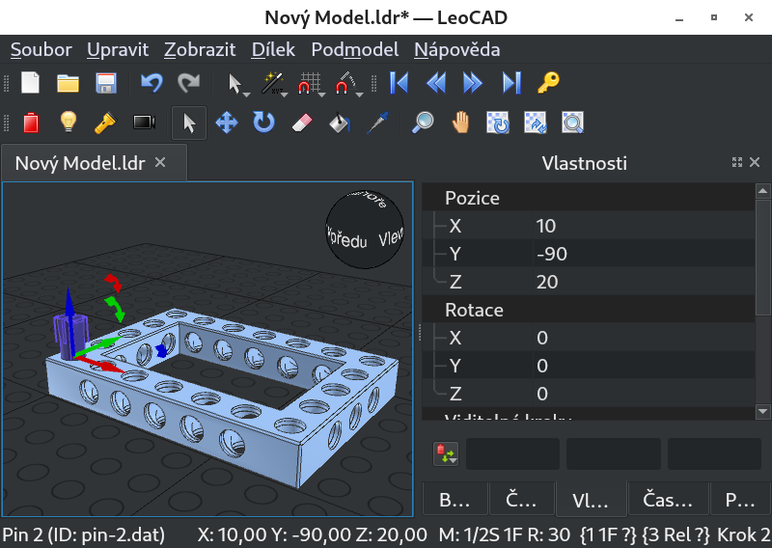Jump to the last step
Image resolution: width=772 pixels, height=548 pixels.
click(511, 83)
